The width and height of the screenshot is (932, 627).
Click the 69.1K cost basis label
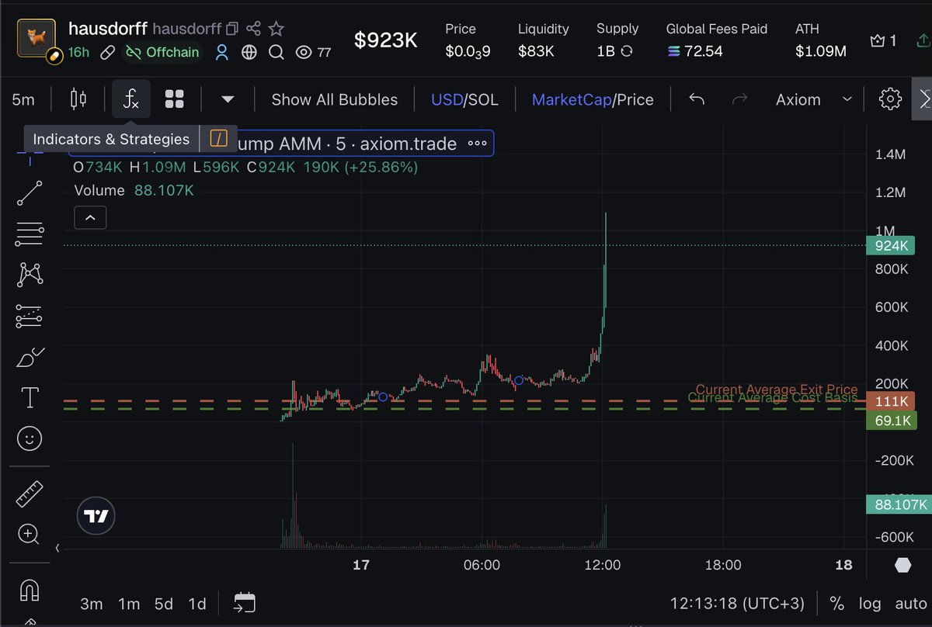click(892, 421)
